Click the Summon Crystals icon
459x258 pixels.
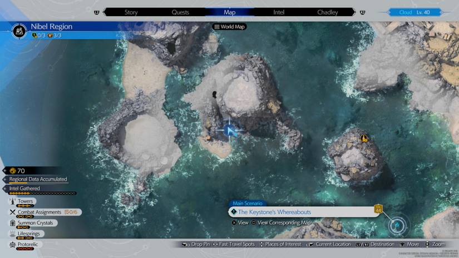12,222
